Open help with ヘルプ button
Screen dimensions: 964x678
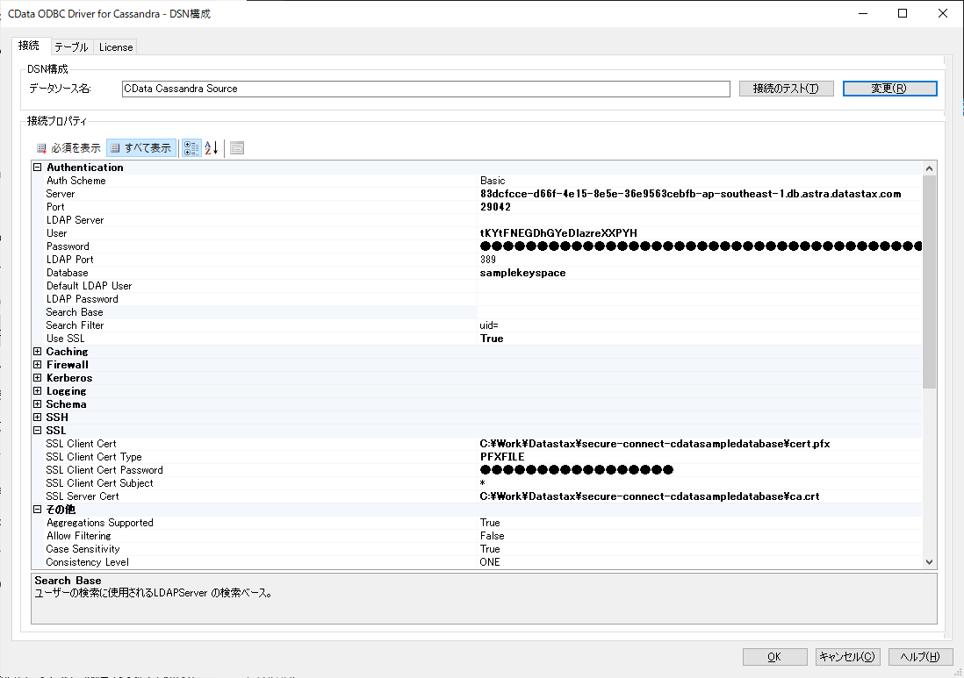coord(921,656)
